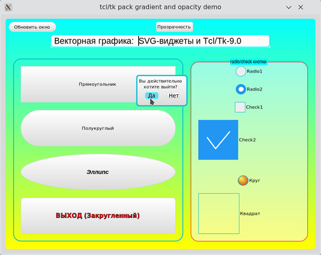Click the ВЫХОД (Закругленный) button

98,216
